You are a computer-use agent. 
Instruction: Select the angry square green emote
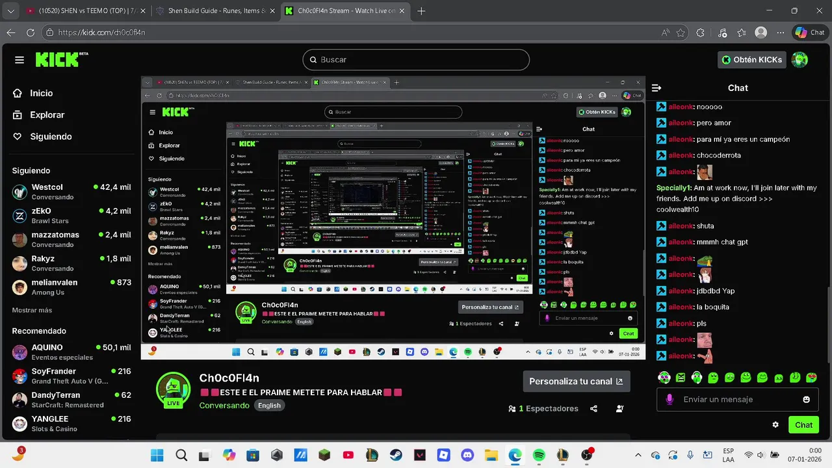pos(680,378)
